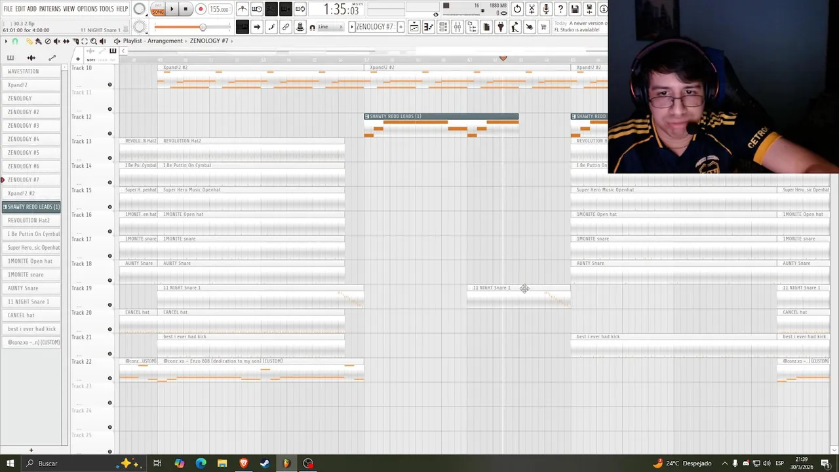Open the ADD menu
Viewport: 839px width, 472px height.
point(31,9)
